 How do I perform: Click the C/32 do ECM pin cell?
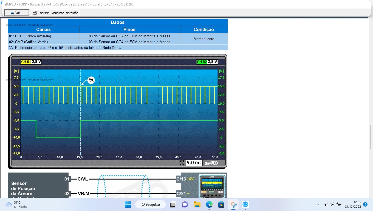pyautogui.click(x=129, y=36)
